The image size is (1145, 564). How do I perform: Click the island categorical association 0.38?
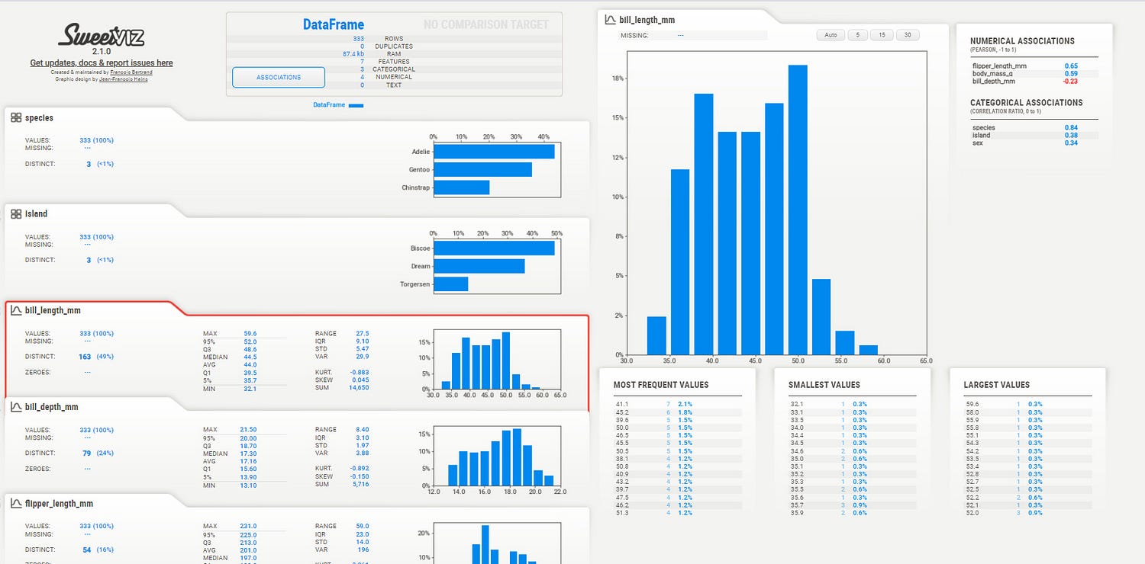point(1071,135)
